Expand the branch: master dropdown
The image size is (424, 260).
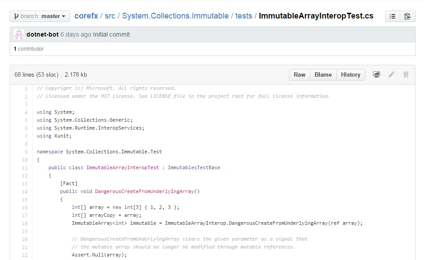pos(39,16)
